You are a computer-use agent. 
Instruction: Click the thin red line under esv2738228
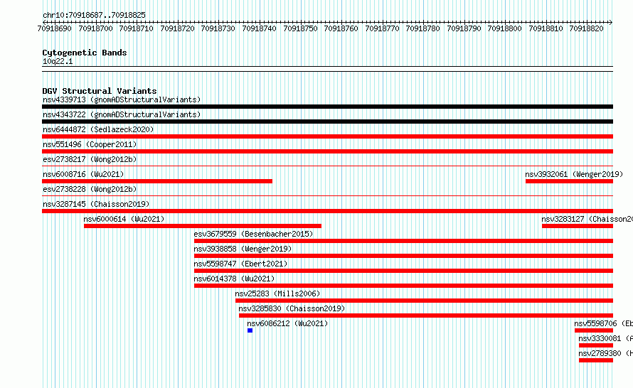tap(327, 195)
